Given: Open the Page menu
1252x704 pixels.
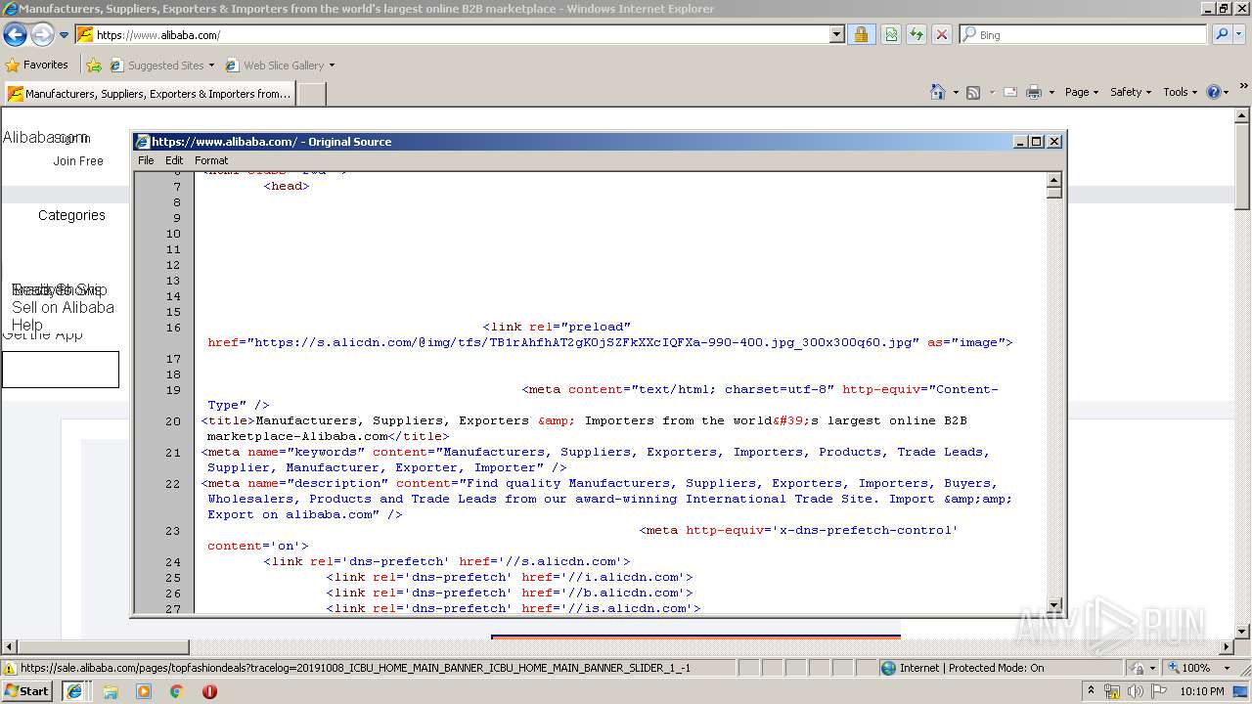Looking at the screenshot, I should pos(1081,92).
